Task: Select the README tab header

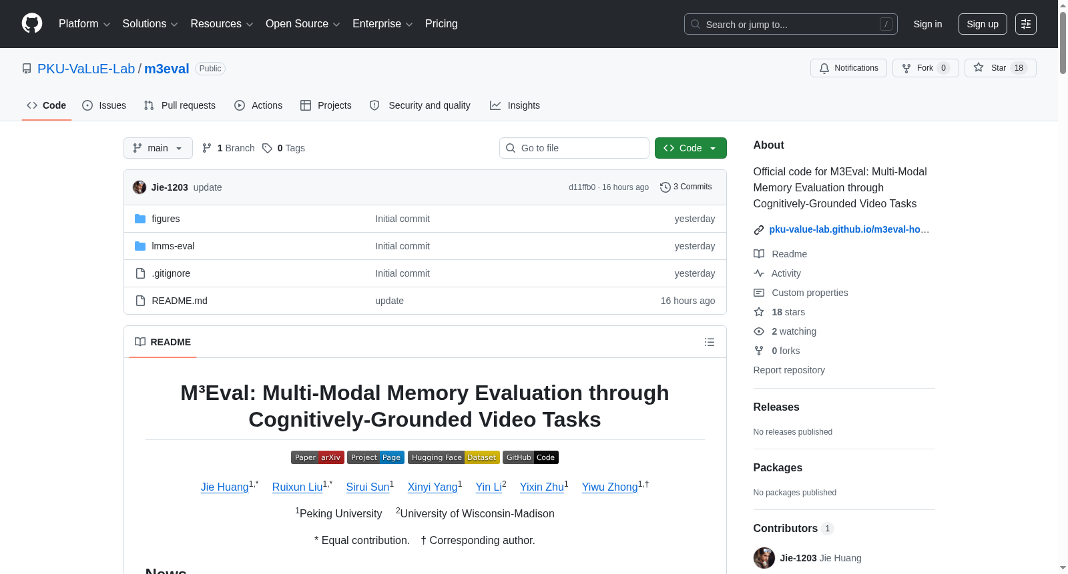Action: tap(163, 342)
